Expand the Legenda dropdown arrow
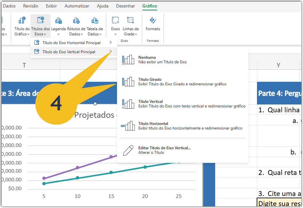This screenshot has height=208, width=303. tap(58, 34)
